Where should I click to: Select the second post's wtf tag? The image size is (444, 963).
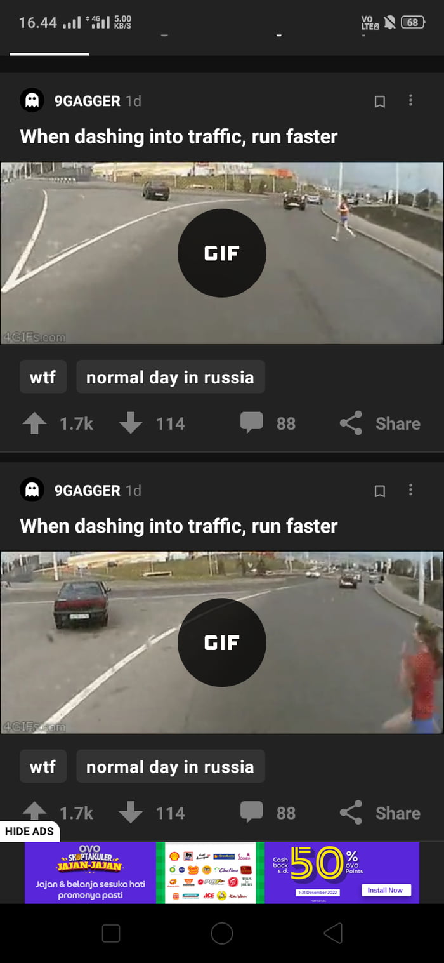coord(43,767)
